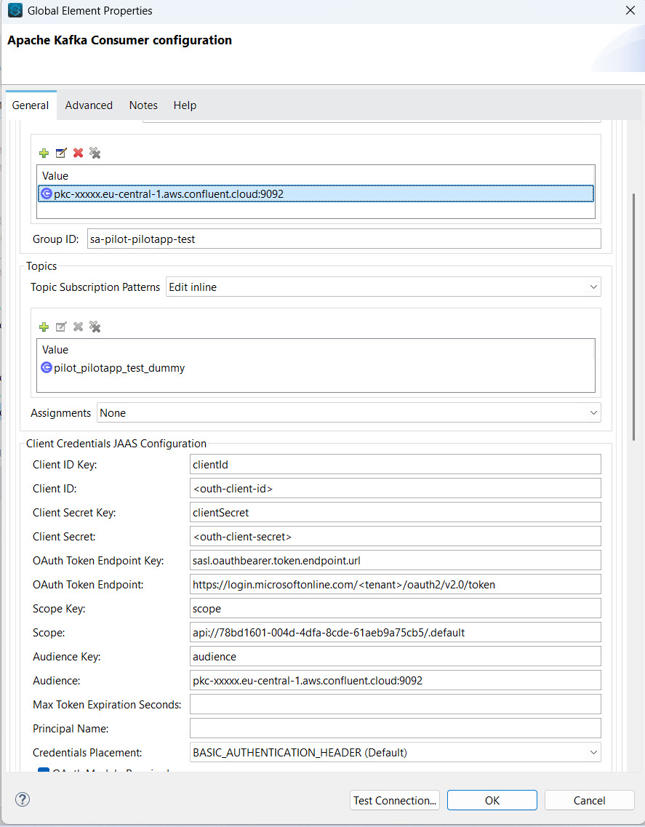645x827 pixels.
Task: Click the Global Element Properties app icon
Action: (x=15, y=11)
